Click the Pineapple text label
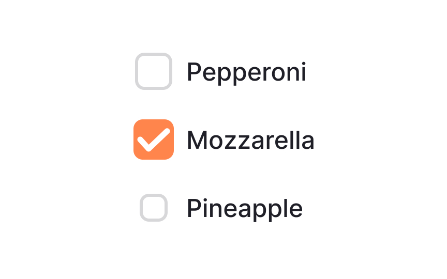Viewport: 447px width, 279px height. tap(245, 209)
